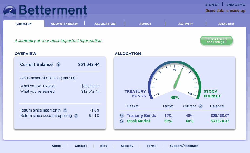The image size is (250, 153).
Task: Click the -1.8% monthly return value
Action: pos(94,110)
